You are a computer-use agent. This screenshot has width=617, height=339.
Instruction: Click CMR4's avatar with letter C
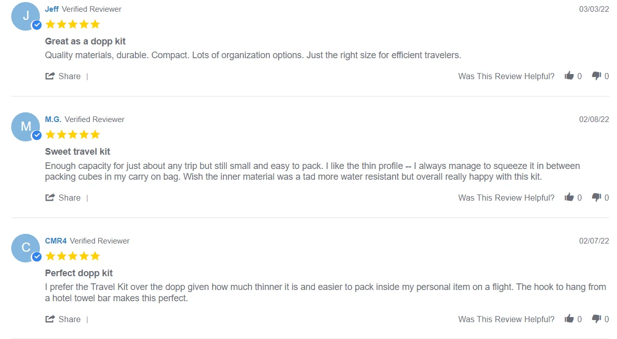point(25,248)
